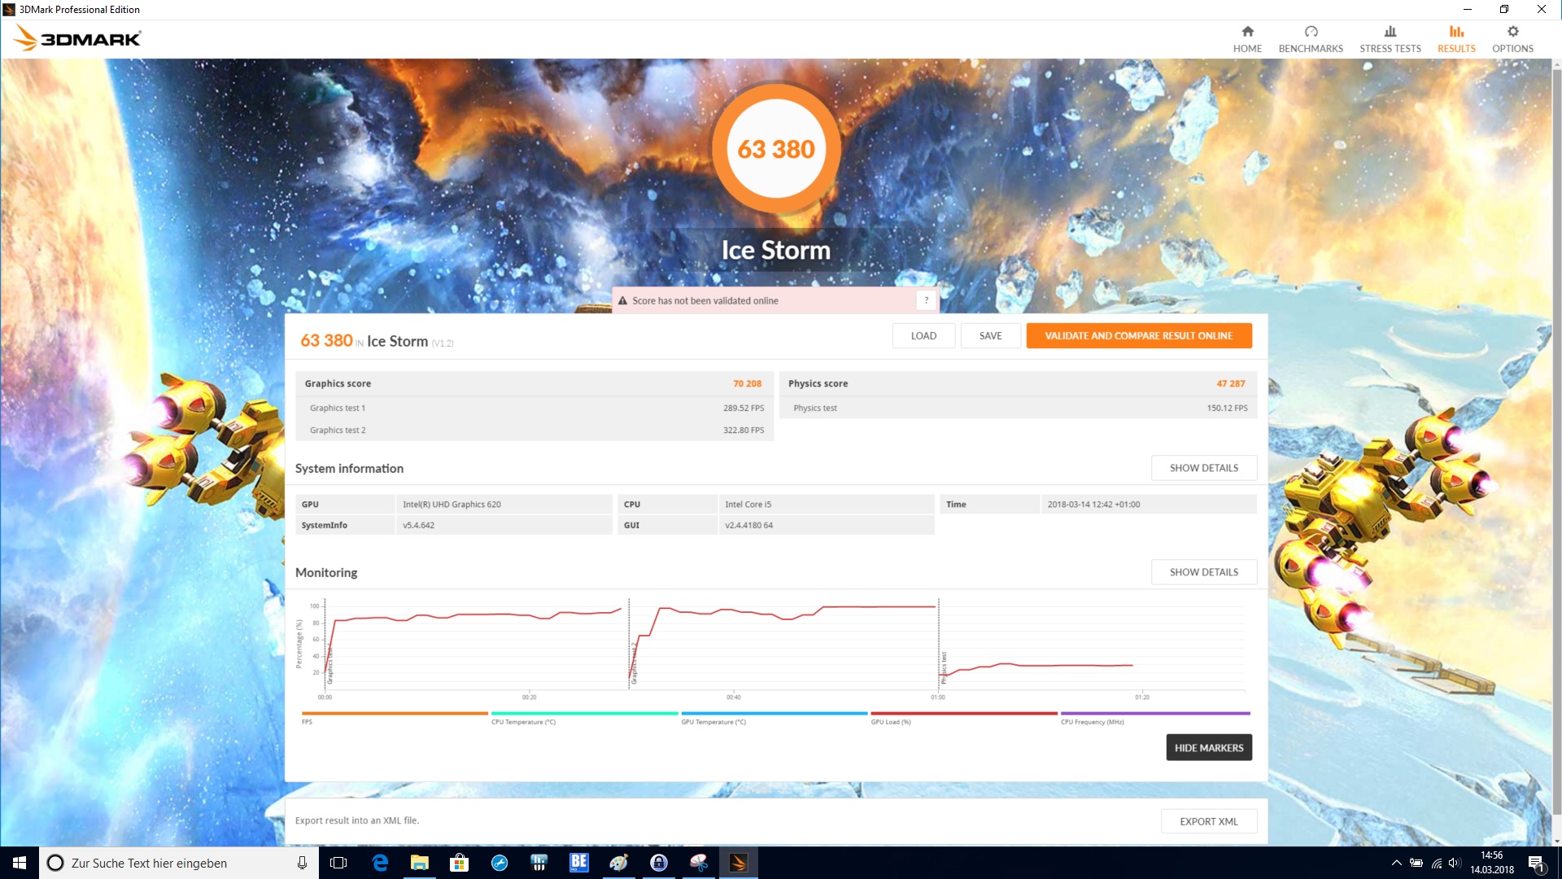Open Task View on taskbar
1562x879 pixels.
tap(338, 863)
